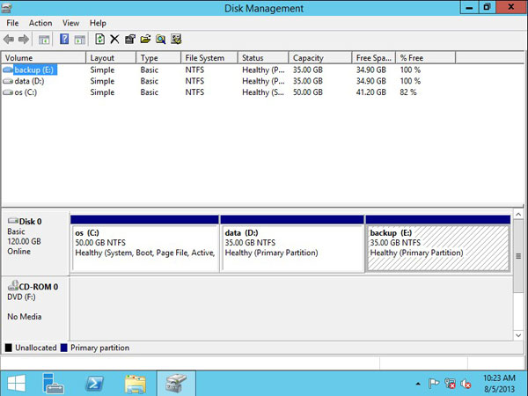This screenshot has height=396, width=528.
Task: Click the 41.20 GB free space cell
Action: pyautogui.click(x=371, y=92)
